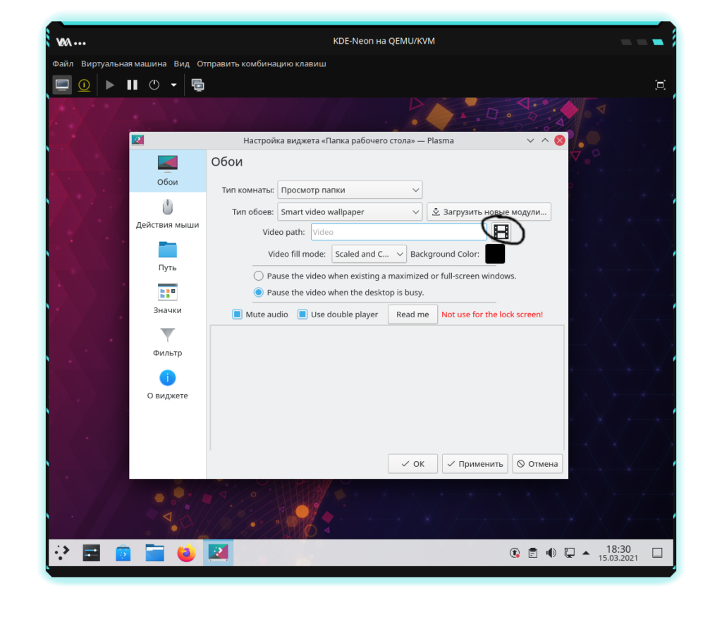This screenshot has height=629, width=722.
Task: Open the О виджете info section
Action: tap(167, 385)
